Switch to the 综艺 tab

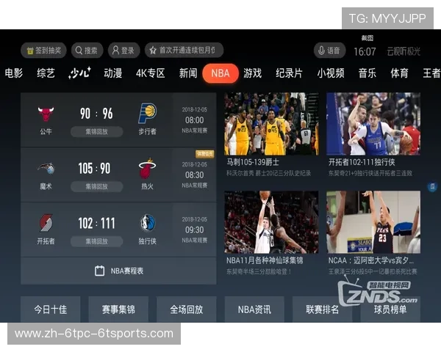point(46,73)
